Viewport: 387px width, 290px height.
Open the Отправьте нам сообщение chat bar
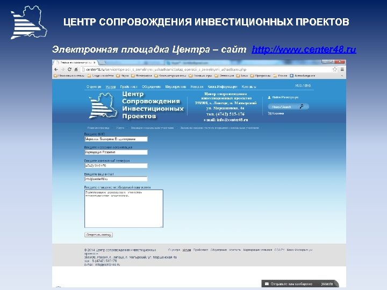[x=300, y=284]
